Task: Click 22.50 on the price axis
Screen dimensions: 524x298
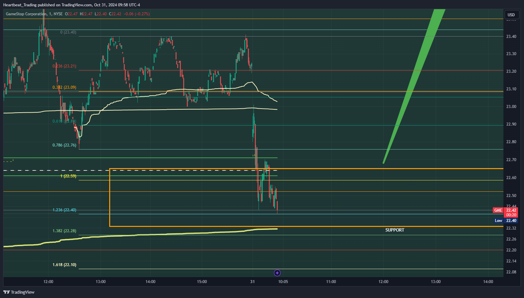Action: click(x=511, y=196)
